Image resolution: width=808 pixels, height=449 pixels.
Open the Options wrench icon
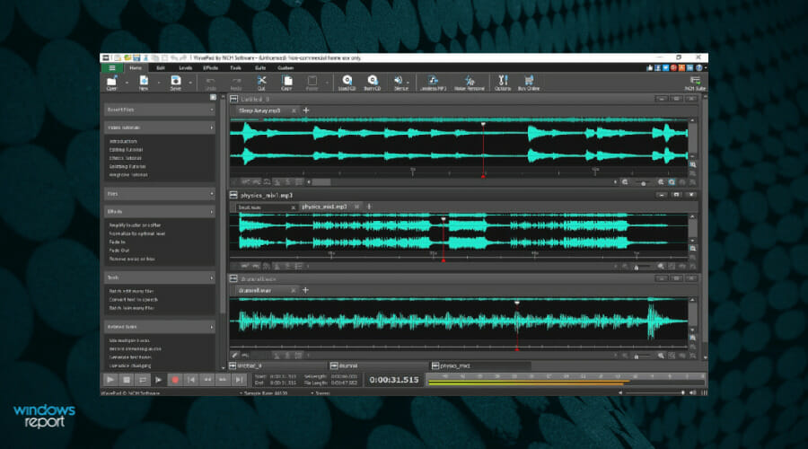point(503,83)
